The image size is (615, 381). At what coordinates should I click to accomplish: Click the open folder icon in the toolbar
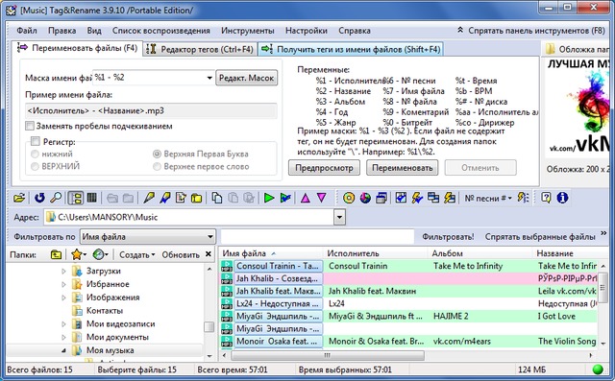19,198
